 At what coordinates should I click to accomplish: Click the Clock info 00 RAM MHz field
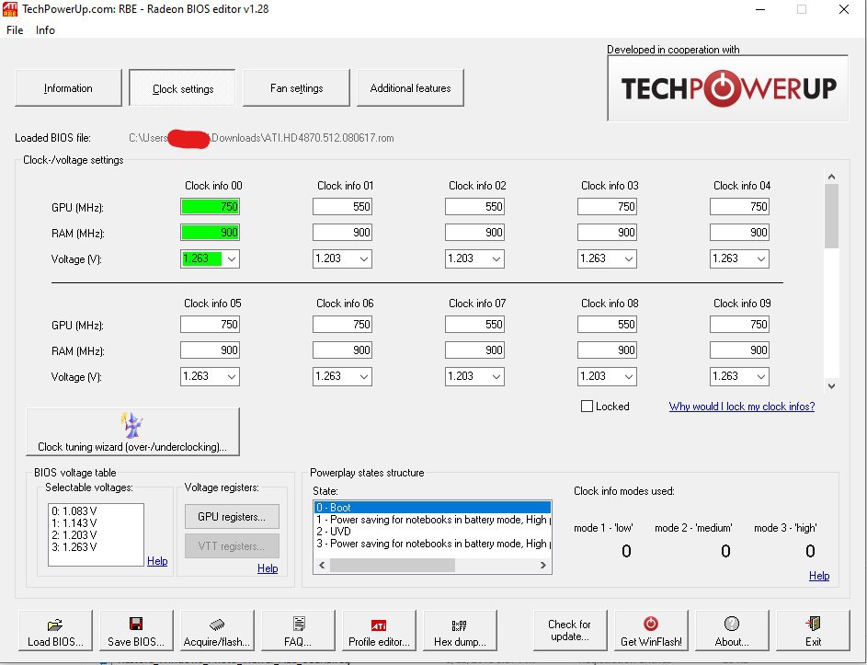point(211,233)
